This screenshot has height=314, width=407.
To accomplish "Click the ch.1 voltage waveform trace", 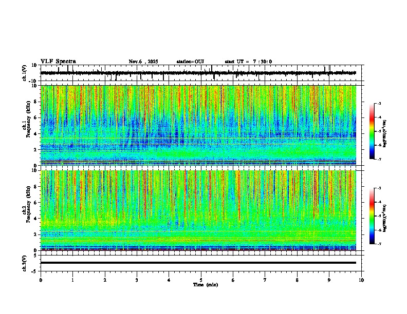I will [x=198, y=73].
